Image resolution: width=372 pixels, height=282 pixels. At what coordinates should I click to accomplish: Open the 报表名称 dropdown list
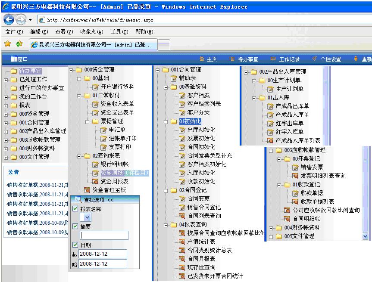(88, 218)
